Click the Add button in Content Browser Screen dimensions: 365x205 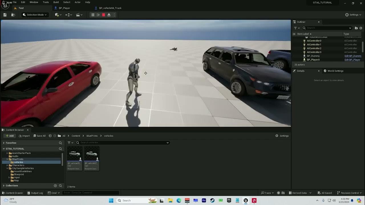9,136
